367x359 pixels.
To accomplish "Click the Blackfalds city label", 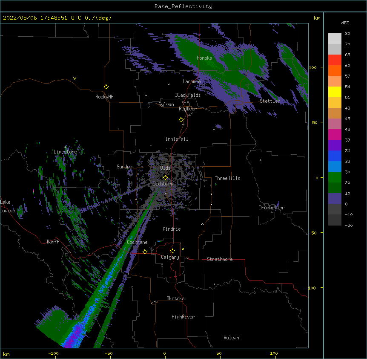I will pos(188,95).
